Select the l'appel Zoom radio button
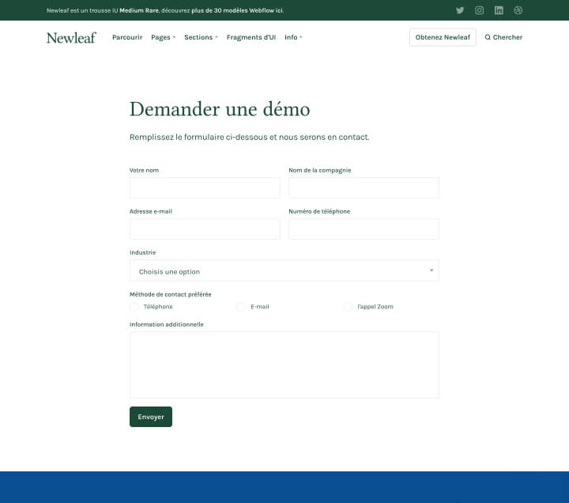 click(348, 307)
